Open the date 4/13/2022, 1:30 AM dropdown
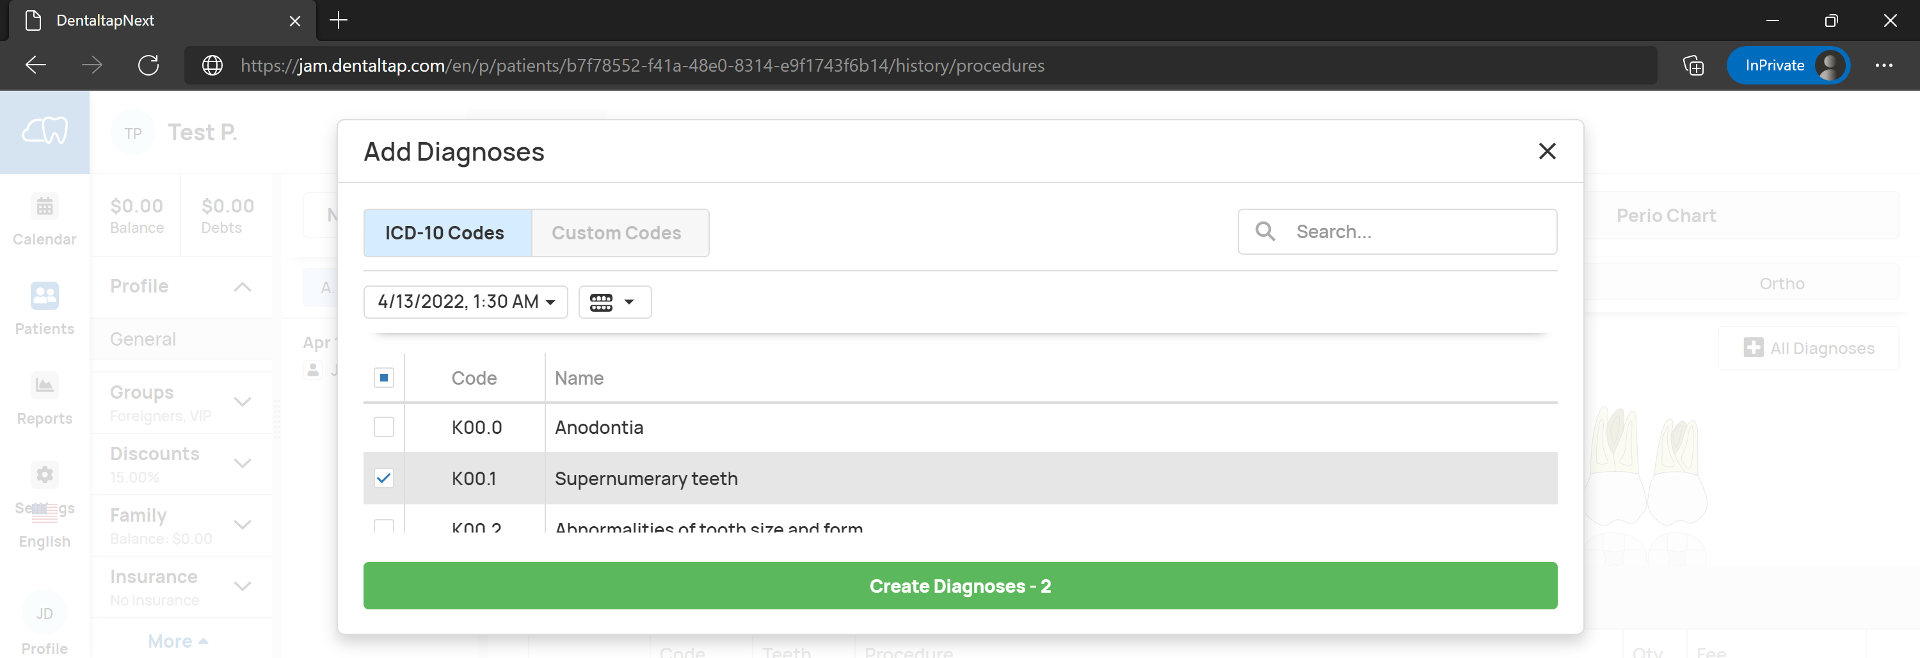Screen dimensions: 1920x658 pyautogui.click(x=465, y=302)
